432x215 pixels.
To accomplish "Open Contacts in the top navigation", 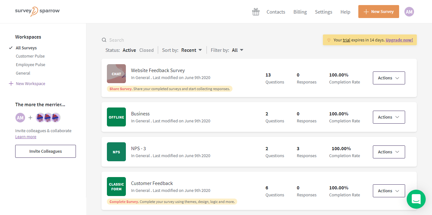I will click(x=276, y=12).
